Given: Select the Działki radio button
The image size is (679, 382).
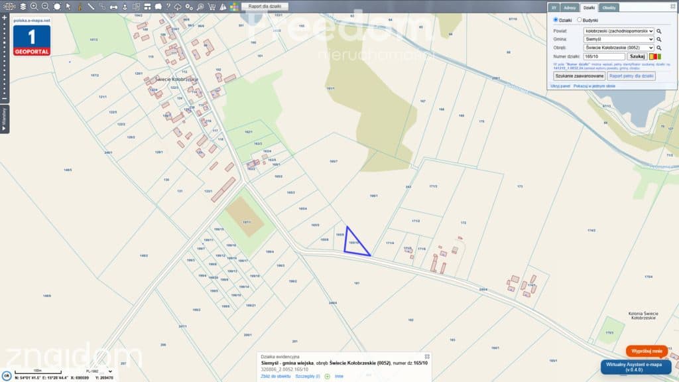Looking at the screenshot, I should [x=556, y=20].
